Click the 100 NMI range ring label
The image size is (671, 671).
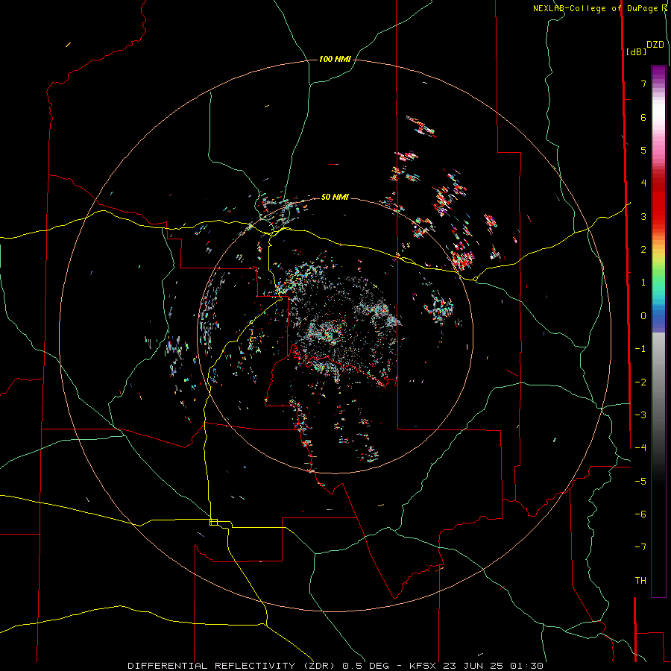pyautogui.click(x=335, y=59)
